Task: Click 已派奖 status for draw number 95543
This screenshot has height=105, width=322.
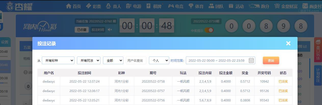Action: click(x=283, y=100)
